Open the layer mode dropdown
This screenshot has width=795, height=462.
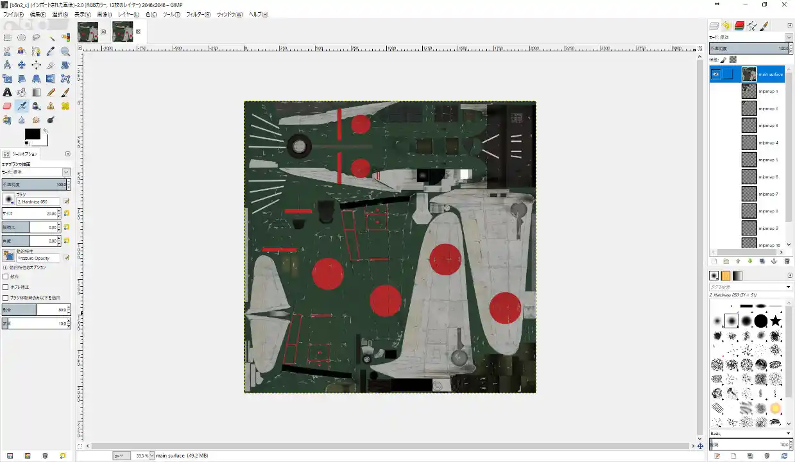[x=789, y=37]
